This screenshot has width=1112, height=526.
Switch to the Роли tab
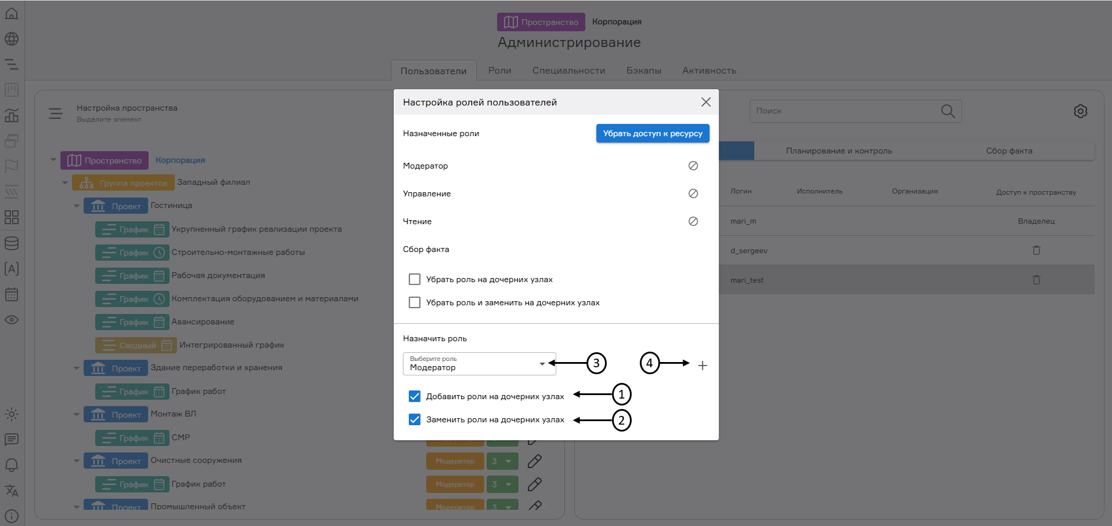(499, 71)
